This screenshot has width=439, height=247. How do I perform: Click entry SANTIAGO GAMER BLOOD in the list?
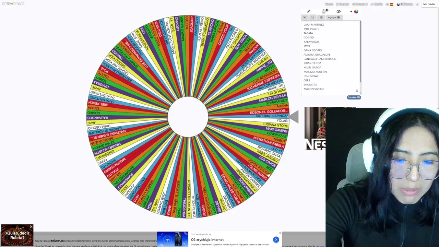pos(320,59)
